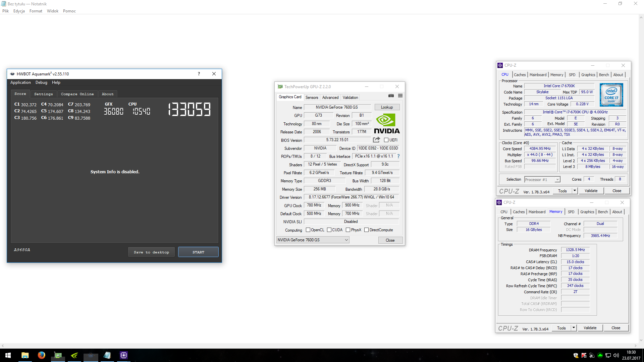This screenshot has width=644, height=362.
Task: Toggle the UEFI checkbox in GPU-Z
Action: pyautogui.click(x=386, y=140)
